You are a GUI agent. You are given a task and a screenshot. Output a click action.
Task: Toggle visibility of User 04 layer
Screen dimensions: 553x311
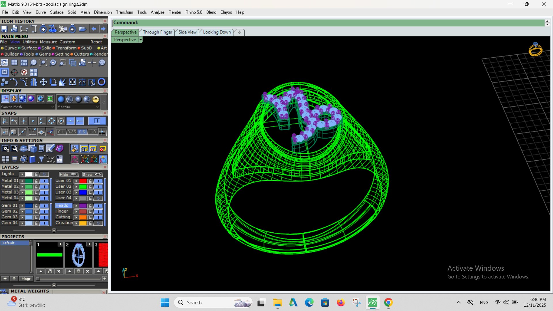pos(98,198)
